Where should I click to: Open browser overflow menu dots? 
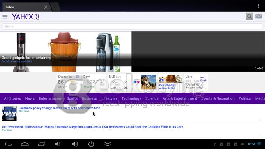click(x=258, y=6)
